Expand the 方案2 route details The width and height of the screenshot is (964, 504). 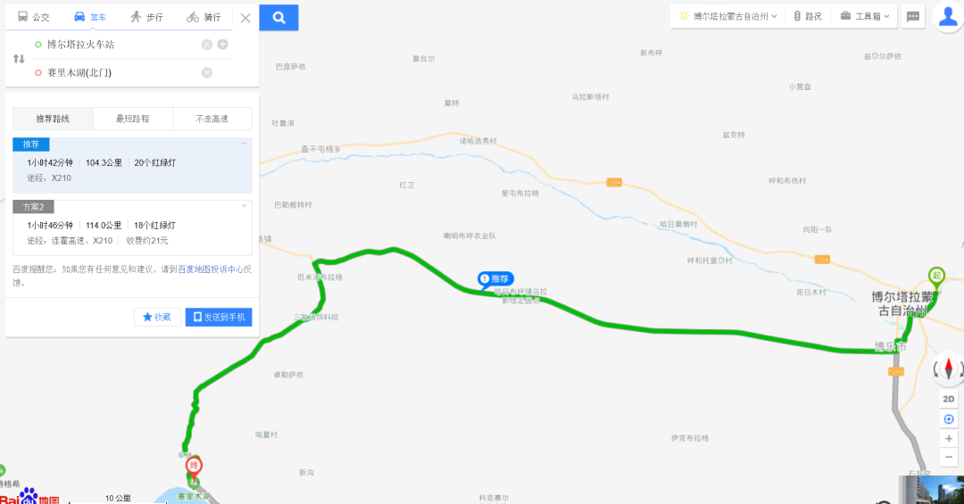point(244,207)
